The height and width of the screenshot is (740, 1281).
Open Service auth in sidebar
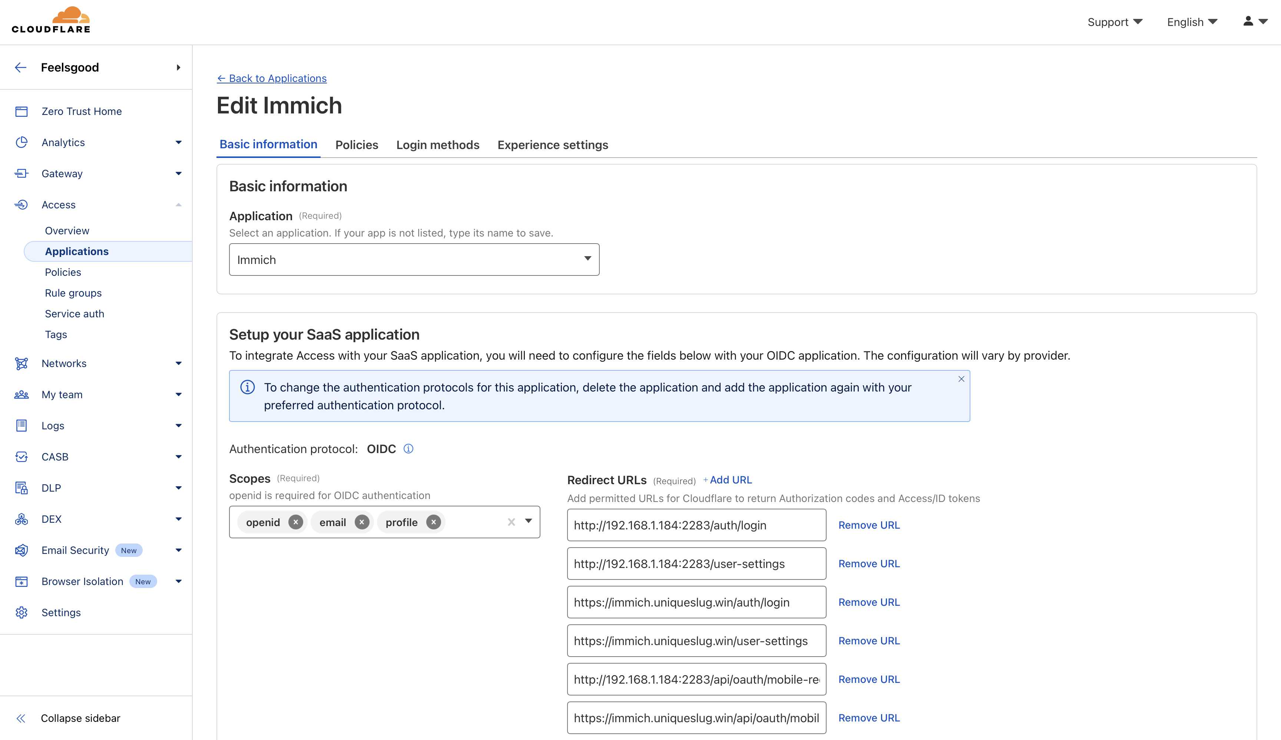coord(75,314)
